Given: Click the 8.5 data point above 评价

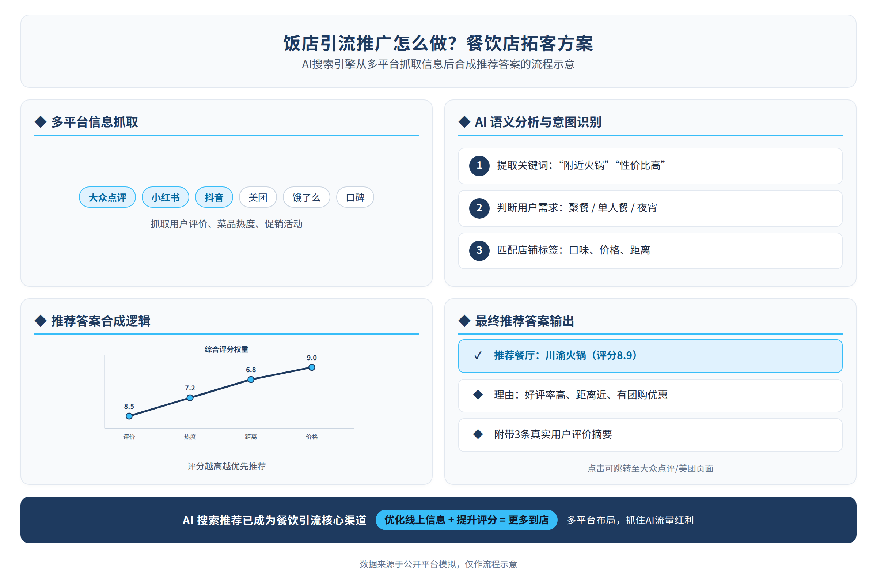Looking at the screenshot, I should 129,416.
